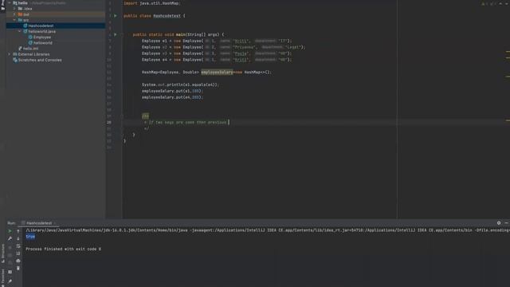Image resolution: width=510 pixels, height=287 pixels.
Task: Click the up stack trace arrow
Action: tap(18, 231)
